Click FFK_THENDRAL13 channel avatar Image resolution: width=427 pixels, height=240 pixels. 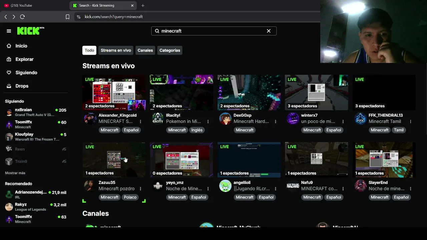point(360,119)
